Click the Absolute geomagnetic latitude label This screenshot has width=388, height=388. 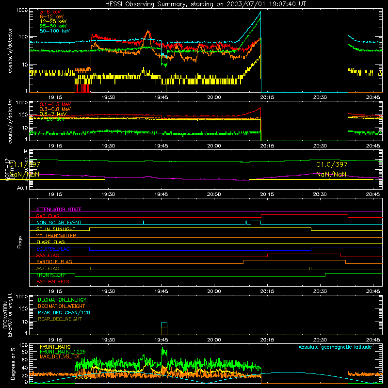coord(335,347)
